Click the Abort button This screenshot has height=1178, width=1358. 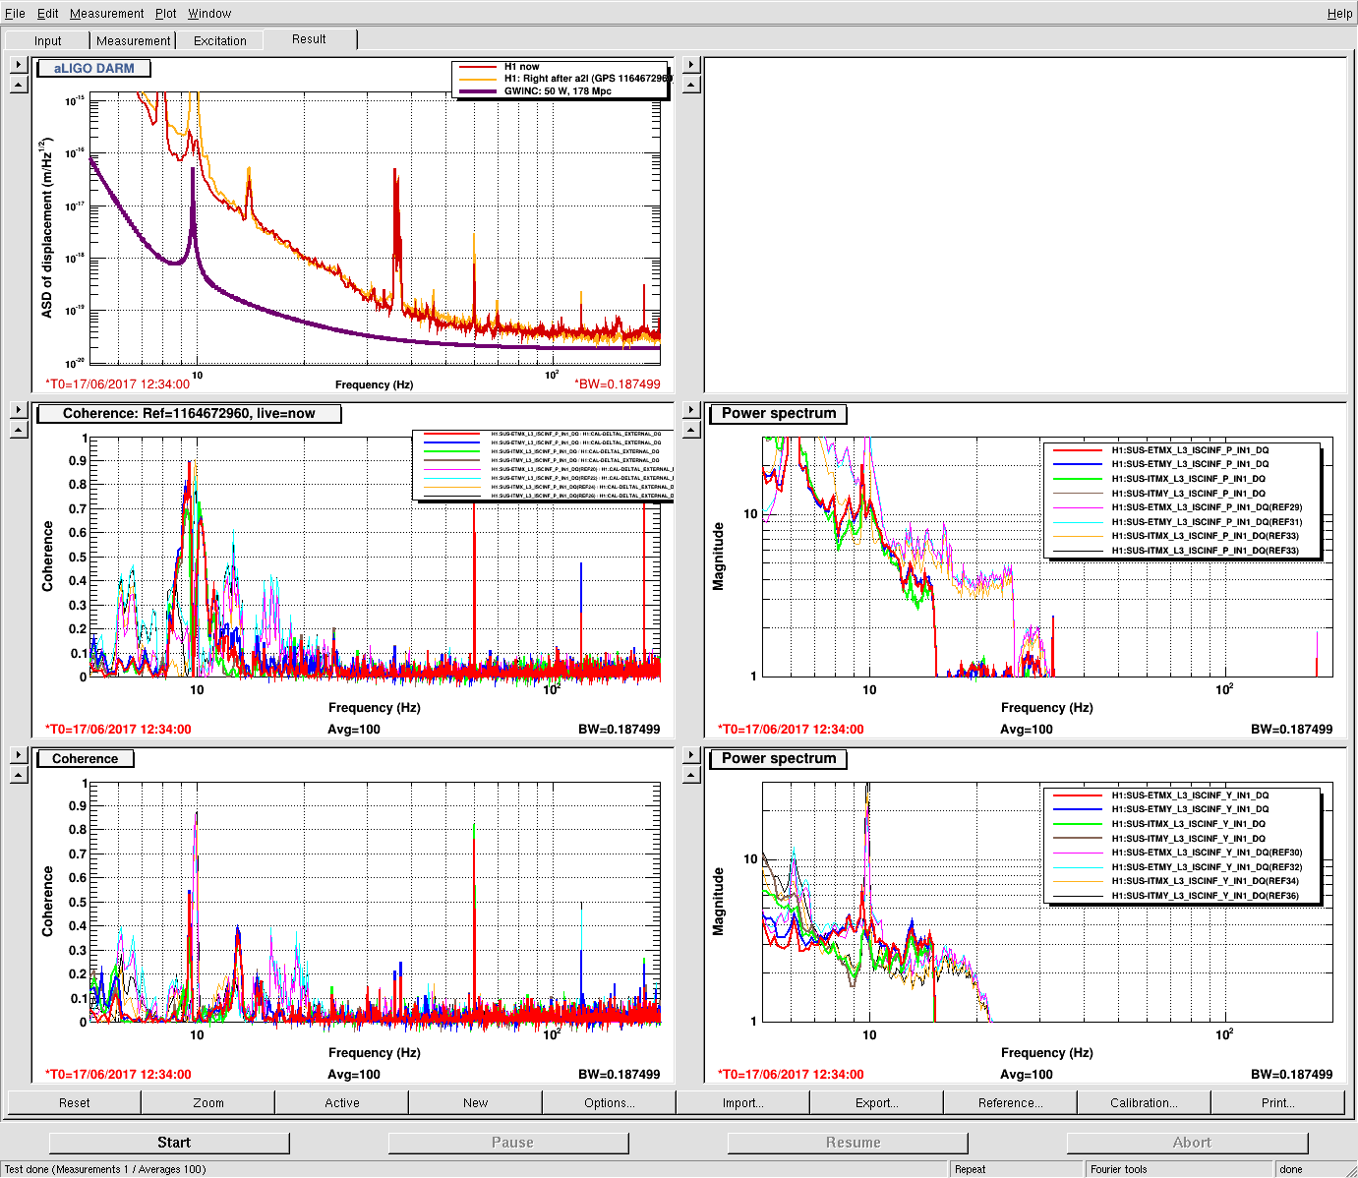(1187, 1143)
